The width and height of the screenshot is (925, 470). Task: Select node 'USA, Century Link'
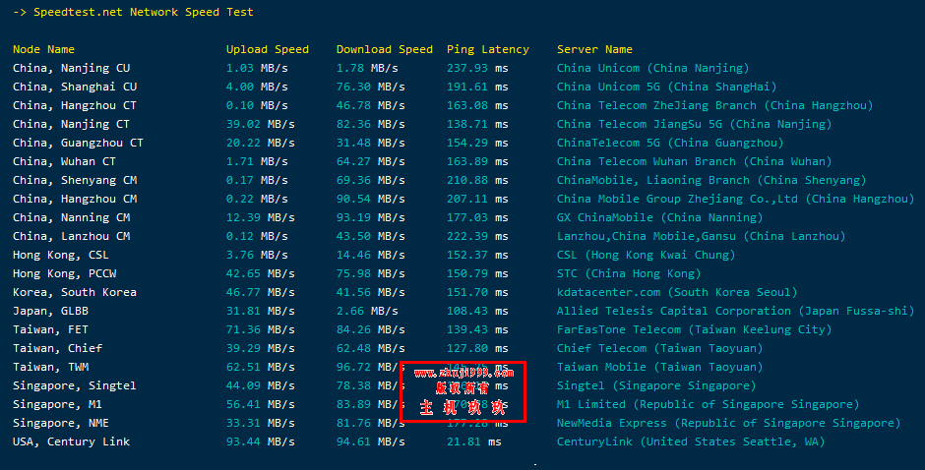(x=72, y=441)
